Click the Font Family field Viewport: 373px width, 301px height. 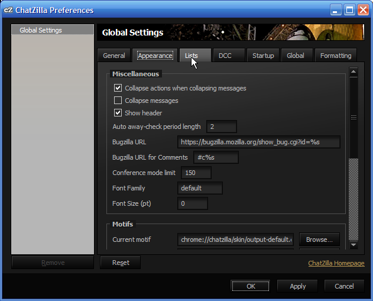point(200,188)
